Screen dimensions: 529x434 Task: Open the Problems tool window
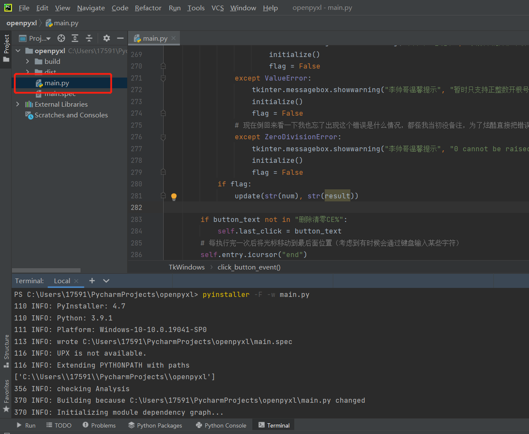[99, 425]
